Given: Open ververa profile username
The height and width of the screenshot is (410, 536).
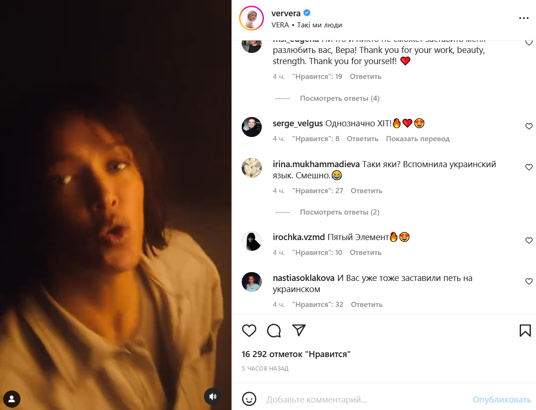Looking at the screenshot, I should [286, 13].
